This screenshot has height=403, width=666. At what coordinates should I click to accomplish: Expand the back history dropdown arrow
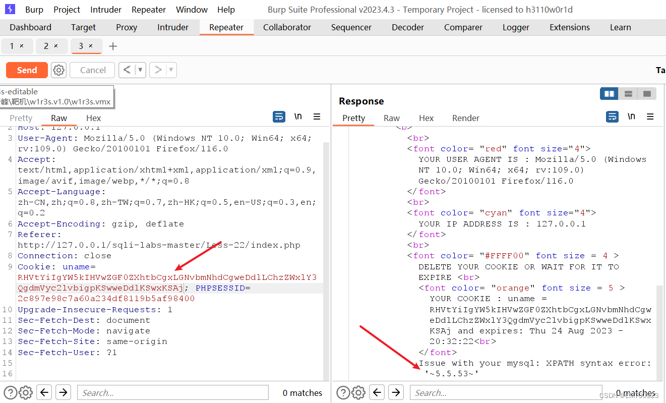141,70
